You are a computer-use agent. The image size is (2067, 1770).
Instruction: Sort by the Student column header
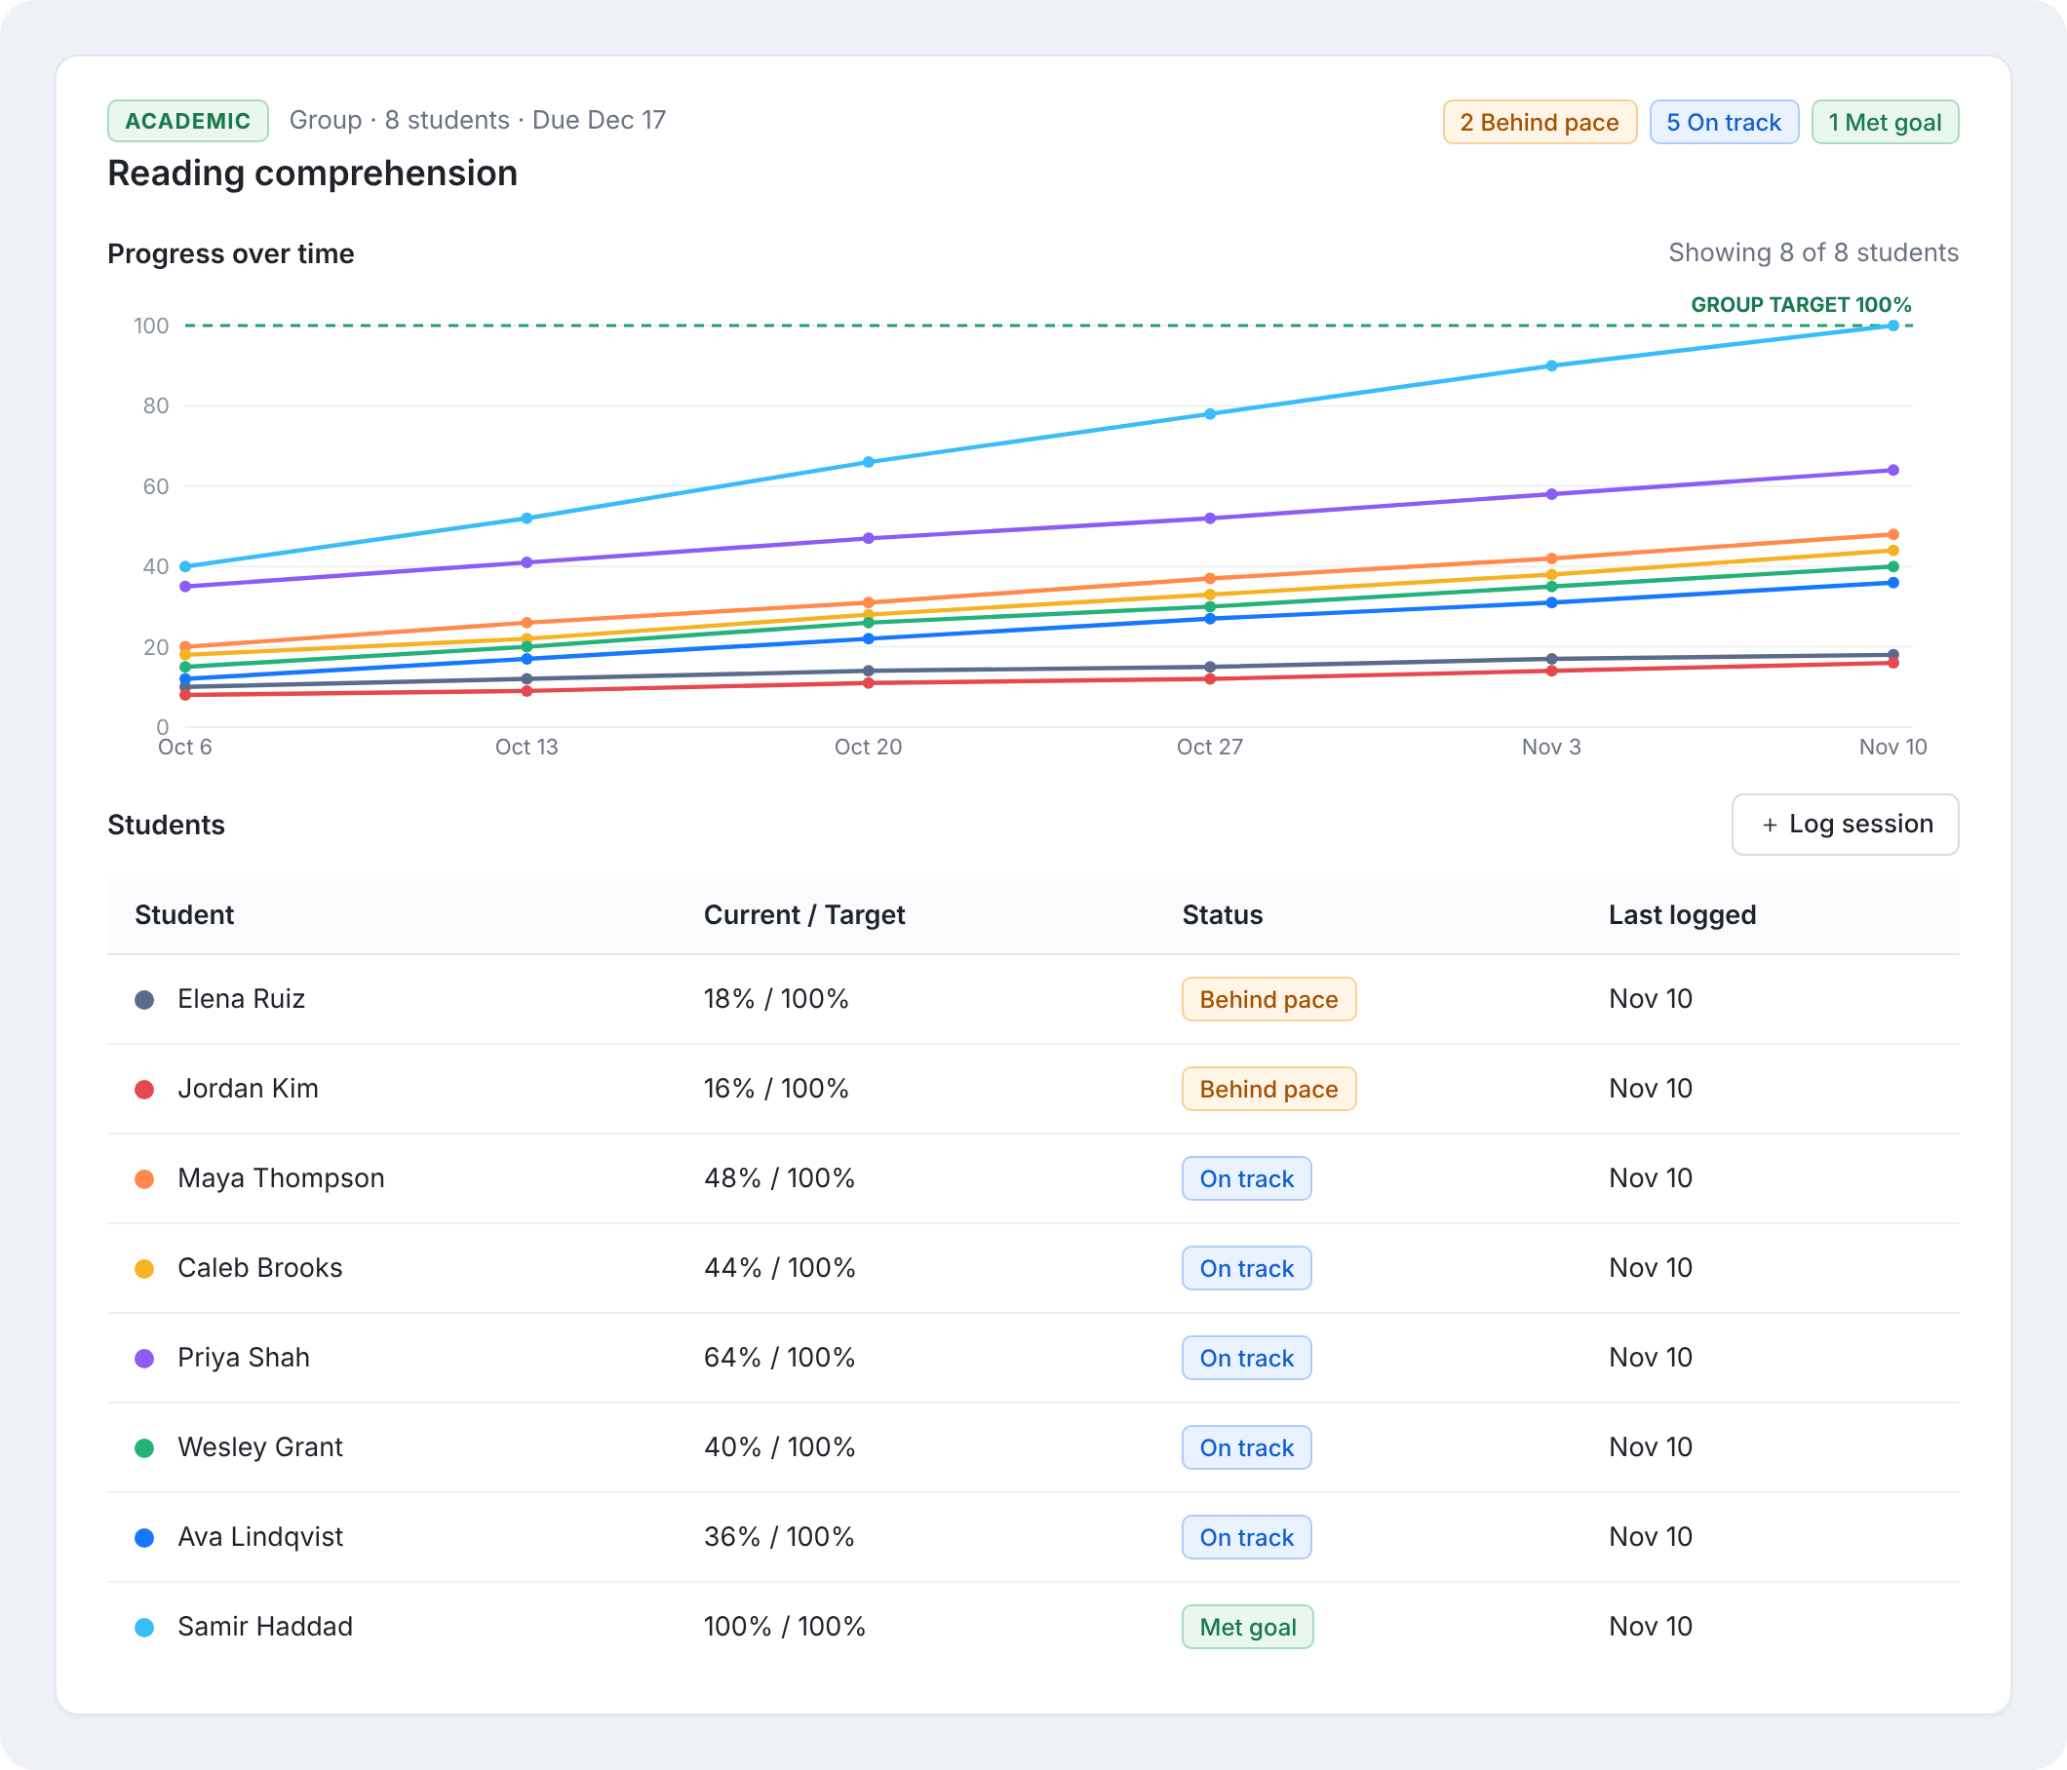click(184, 915)
